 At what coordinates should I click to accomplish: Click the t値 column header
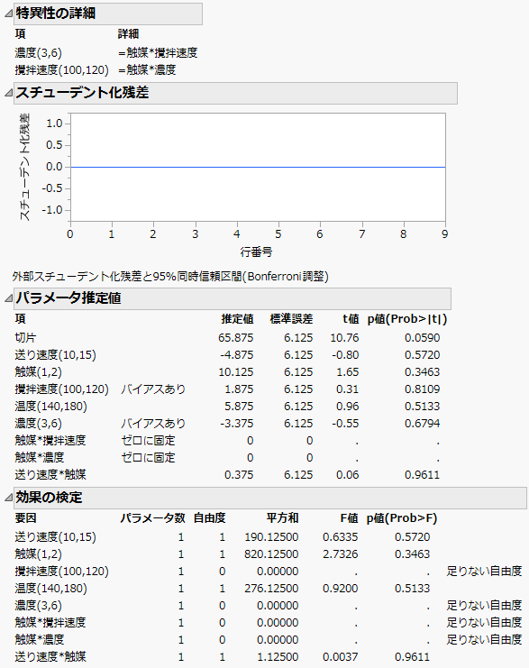tap(351, 319)
